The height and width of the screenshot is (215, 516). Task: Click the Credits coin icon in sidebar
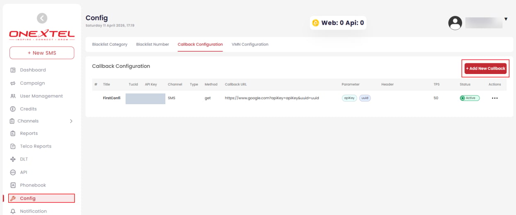(13, 109)
